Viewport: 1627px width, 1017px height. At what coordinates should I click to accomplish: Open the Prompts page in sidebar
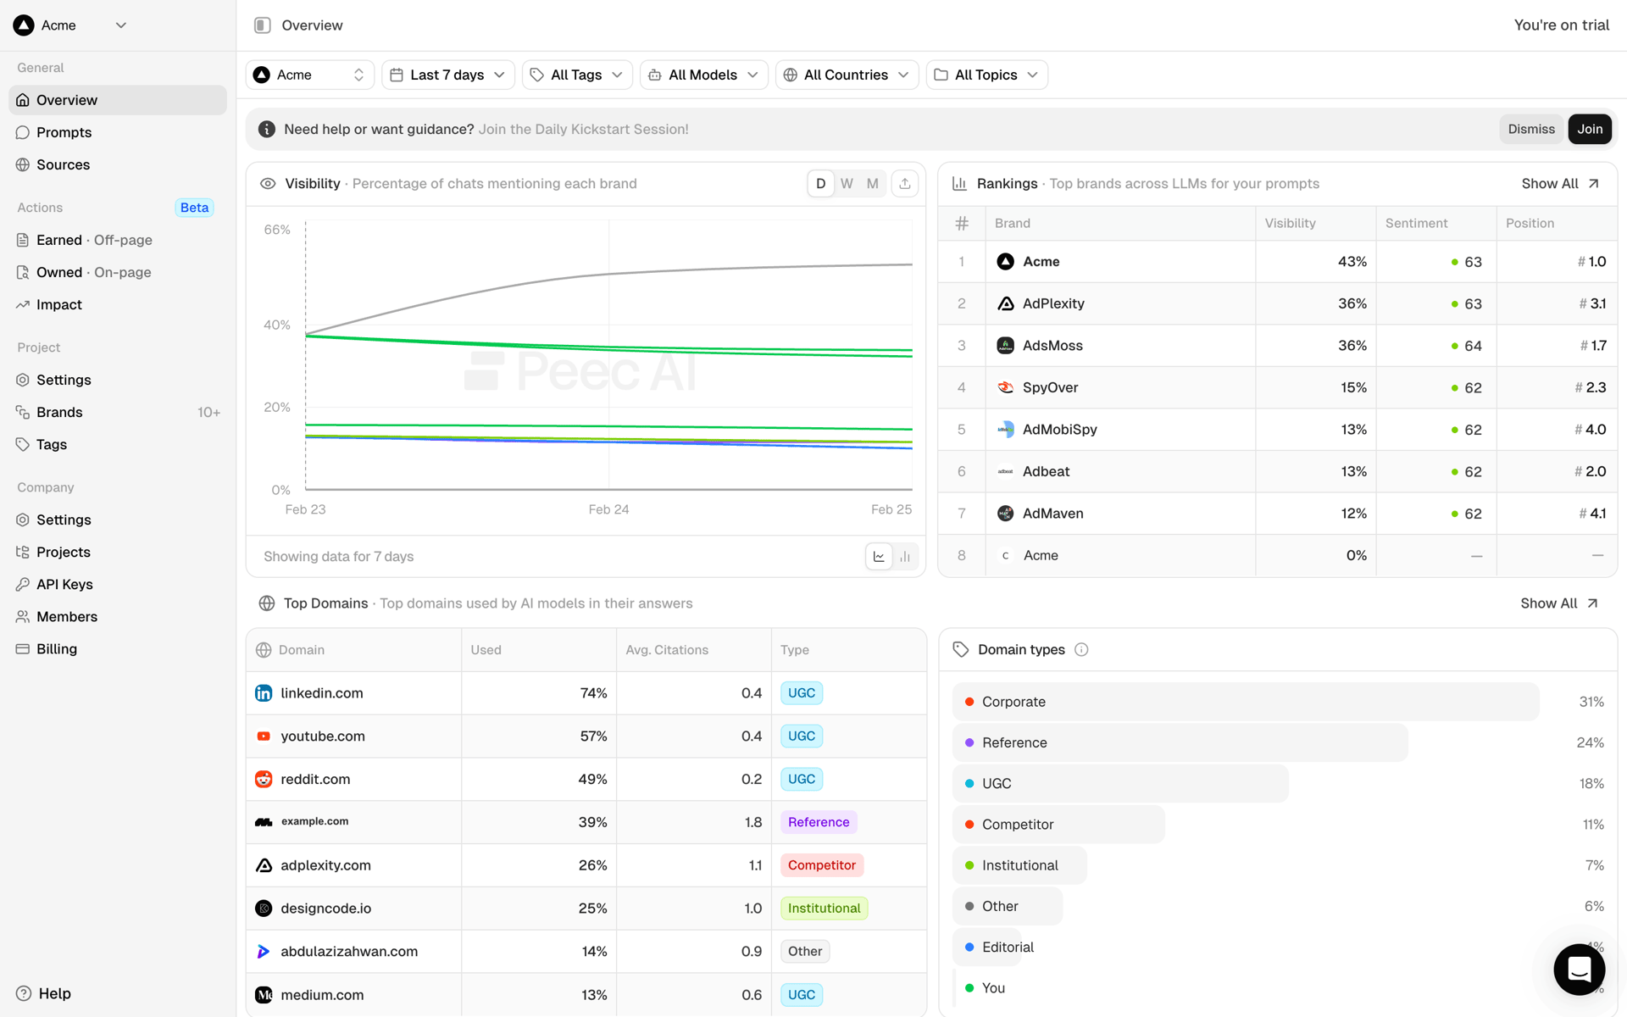coord(118,132)
